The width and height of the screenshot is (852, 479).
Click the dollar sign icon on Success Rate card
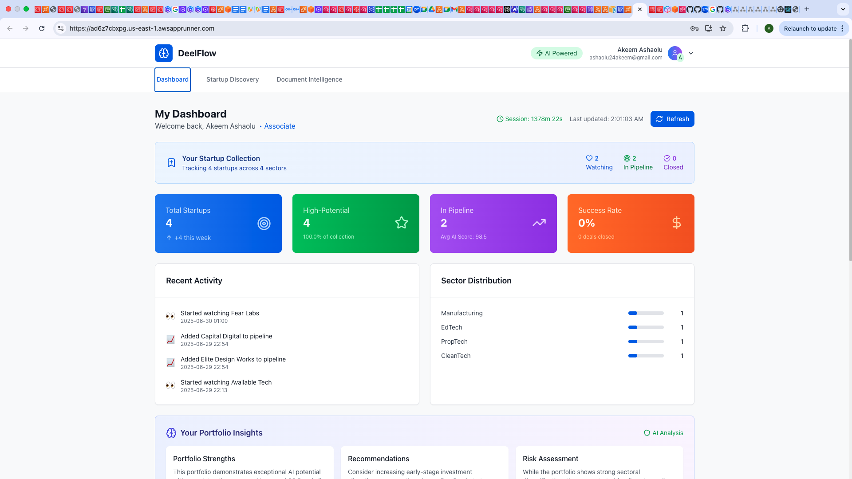[676, 223]
